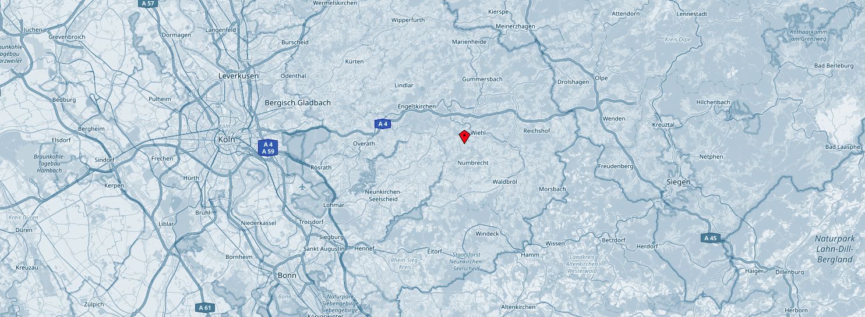Viewport: 865px width, 317px height.
Task: Click the Kerpen town label
Action: pos(114,186)
